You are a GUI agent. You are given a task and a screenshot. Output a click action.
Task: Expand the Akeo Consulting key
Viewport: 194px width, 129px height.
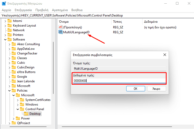pos(9,44)
